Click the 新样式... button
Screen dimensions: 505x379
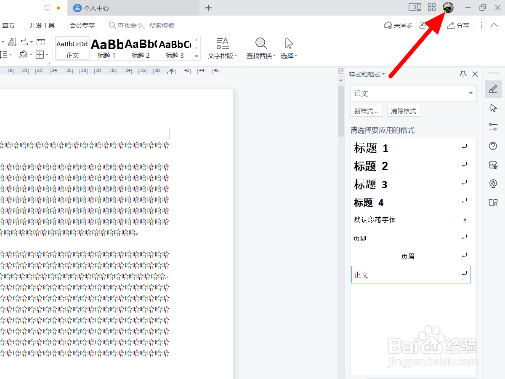pyautogui.click(x=366, y=111)
